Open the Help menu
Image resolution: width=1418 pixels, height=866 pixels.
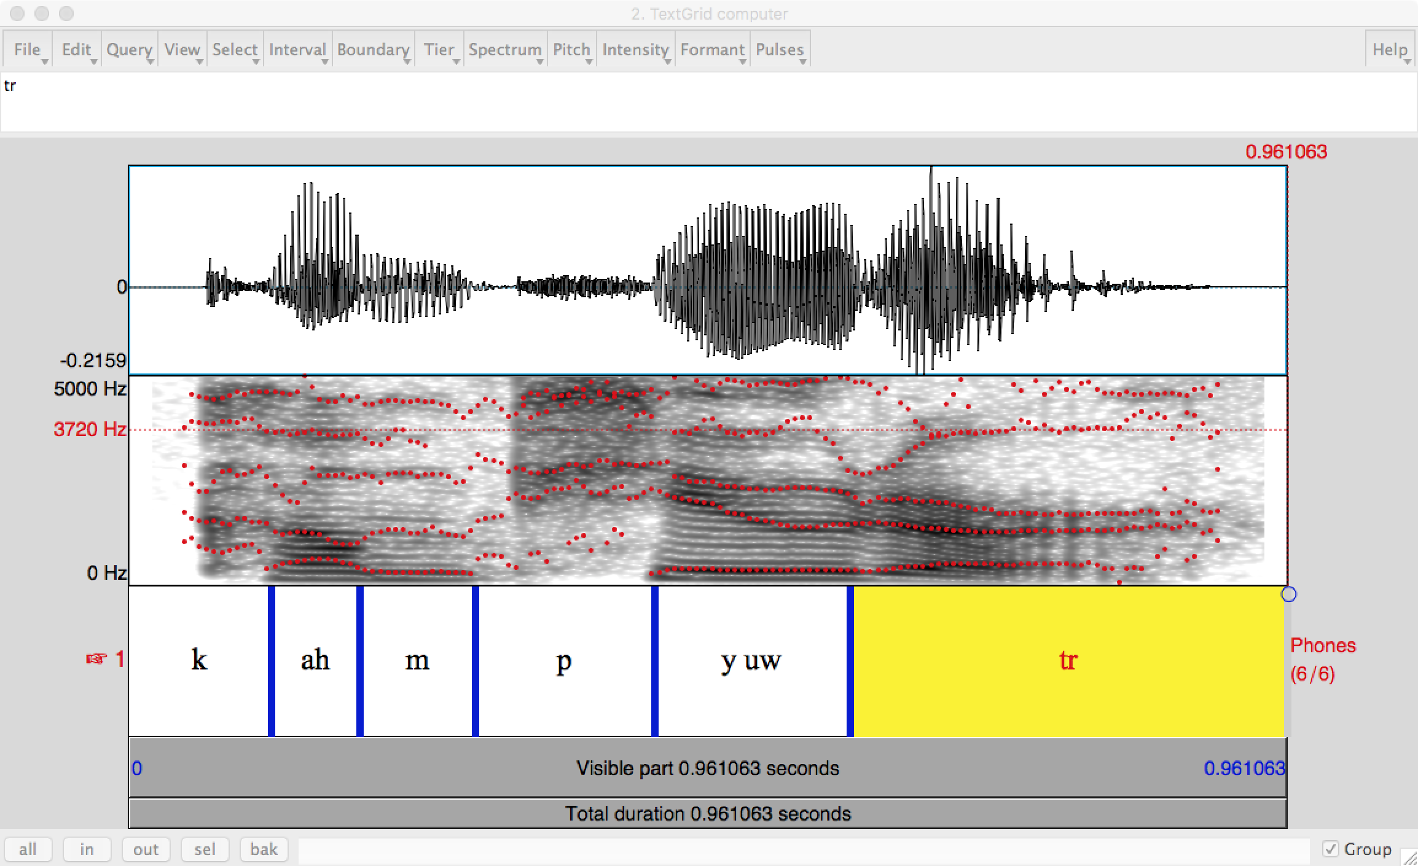[x=1390, y=50]
